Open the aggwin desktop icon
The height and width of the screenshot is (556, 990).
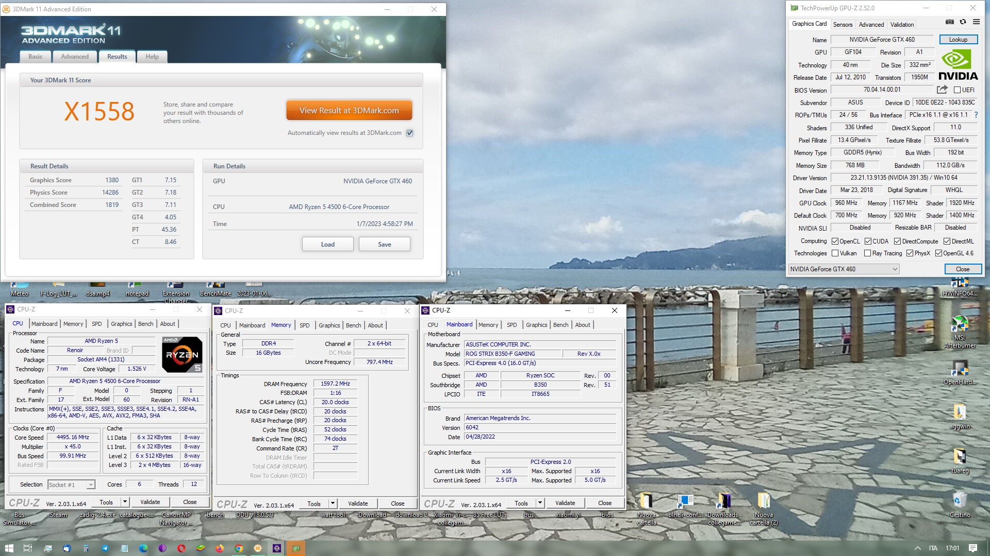tap(960, 417)
